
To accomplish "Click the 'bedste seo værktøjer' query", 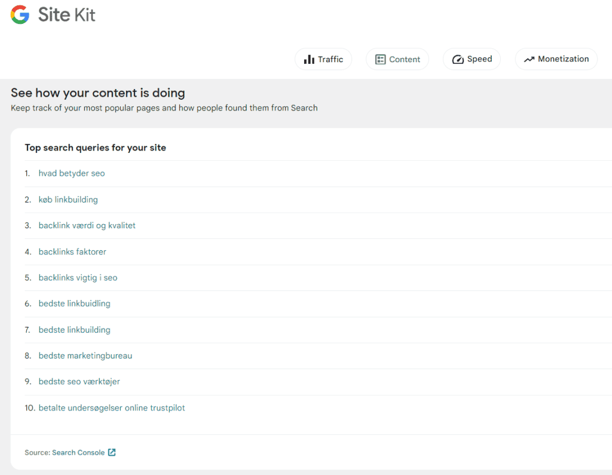I will click(x=79, y=381).
